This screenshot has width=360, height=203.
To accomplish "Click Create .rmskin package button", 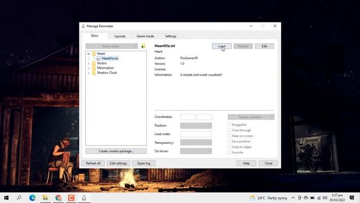I will click(116, 151).
